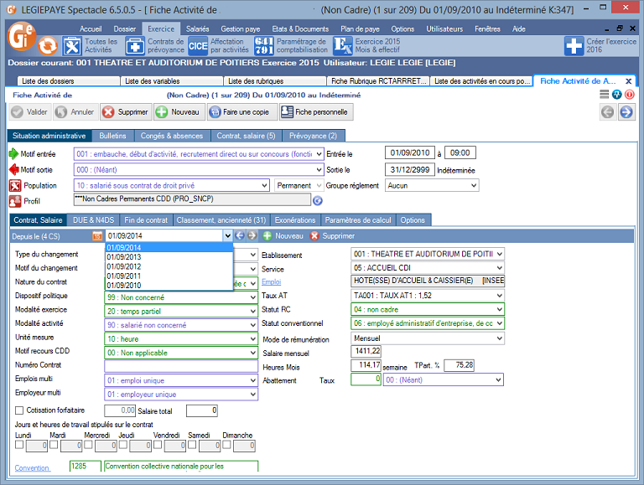Open the Taux AT dropdown
This screenshot has height=485, width=644.
[x=500, y=296]
